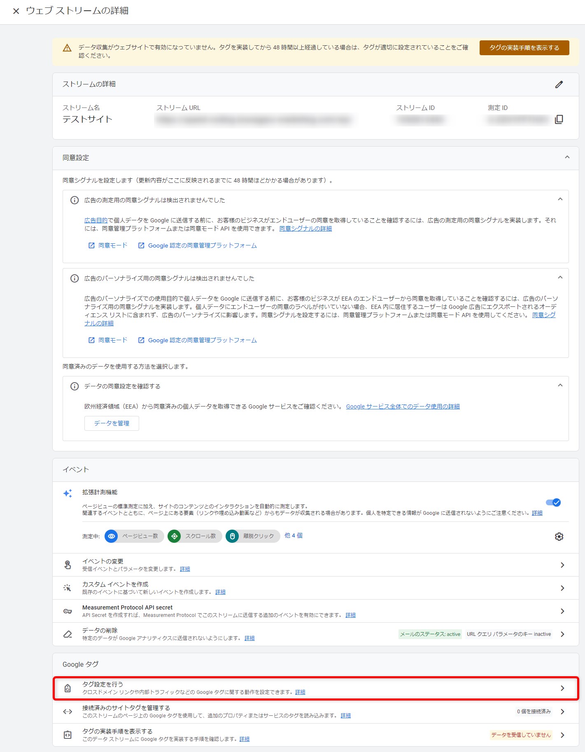Collapse the データの同意設定を確認する panel

tap(560, 385)
